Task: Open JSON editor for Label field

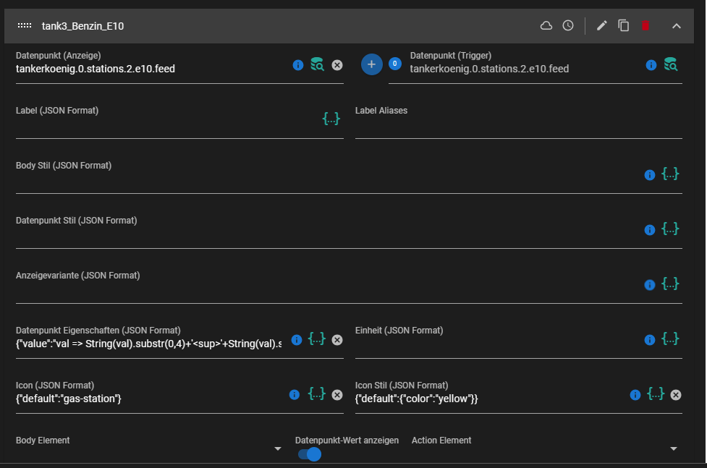Action: click(331, 119)
